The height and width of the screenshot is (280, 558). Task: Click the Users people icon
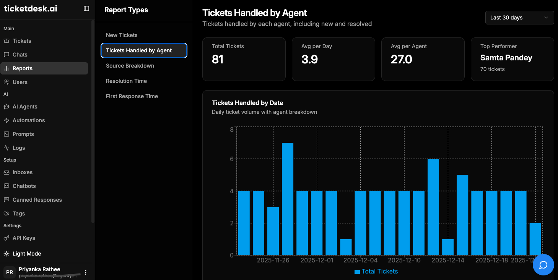click(7, 82)
